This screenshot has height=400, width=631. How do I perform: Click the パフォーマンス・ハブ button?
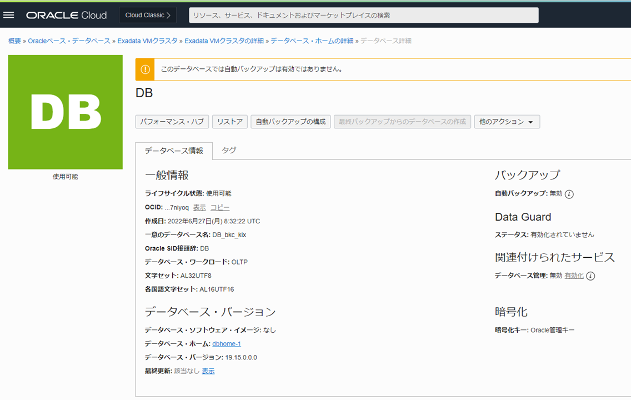tap(172, 122)
